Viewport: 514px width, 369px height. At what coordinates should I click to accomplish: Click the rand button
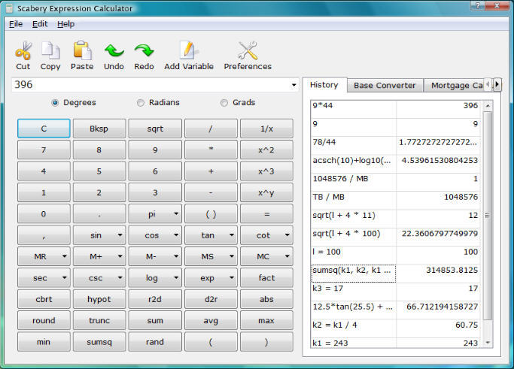[x=155, y=342]
